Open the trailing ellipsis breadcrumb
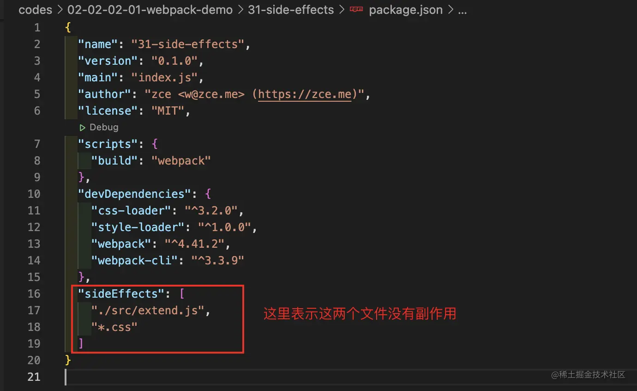 462,10
